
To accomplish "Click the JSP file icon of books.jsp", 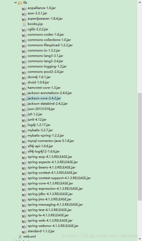I will (x=24, y=24).
